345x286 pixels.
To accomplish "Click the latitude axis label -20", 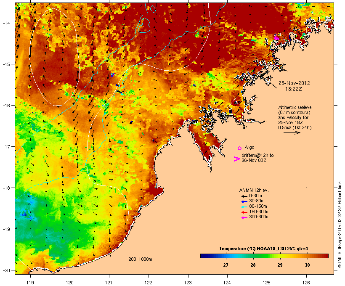I will [6, 270].
